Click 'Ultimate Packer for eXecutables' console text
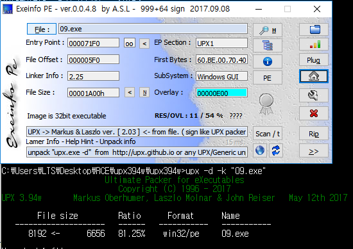353x249 pixels. click(175, 180)
